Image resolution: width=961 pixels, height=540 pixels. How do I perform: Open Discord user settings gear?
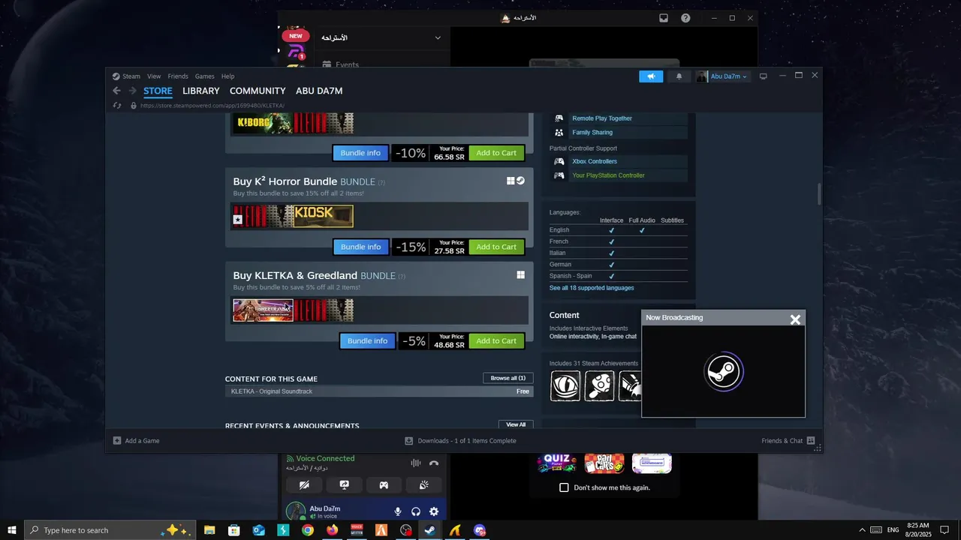point(434,511)
